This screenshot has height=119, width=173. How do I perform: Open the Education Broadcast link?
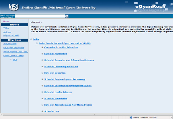click(x=13, y=48)
